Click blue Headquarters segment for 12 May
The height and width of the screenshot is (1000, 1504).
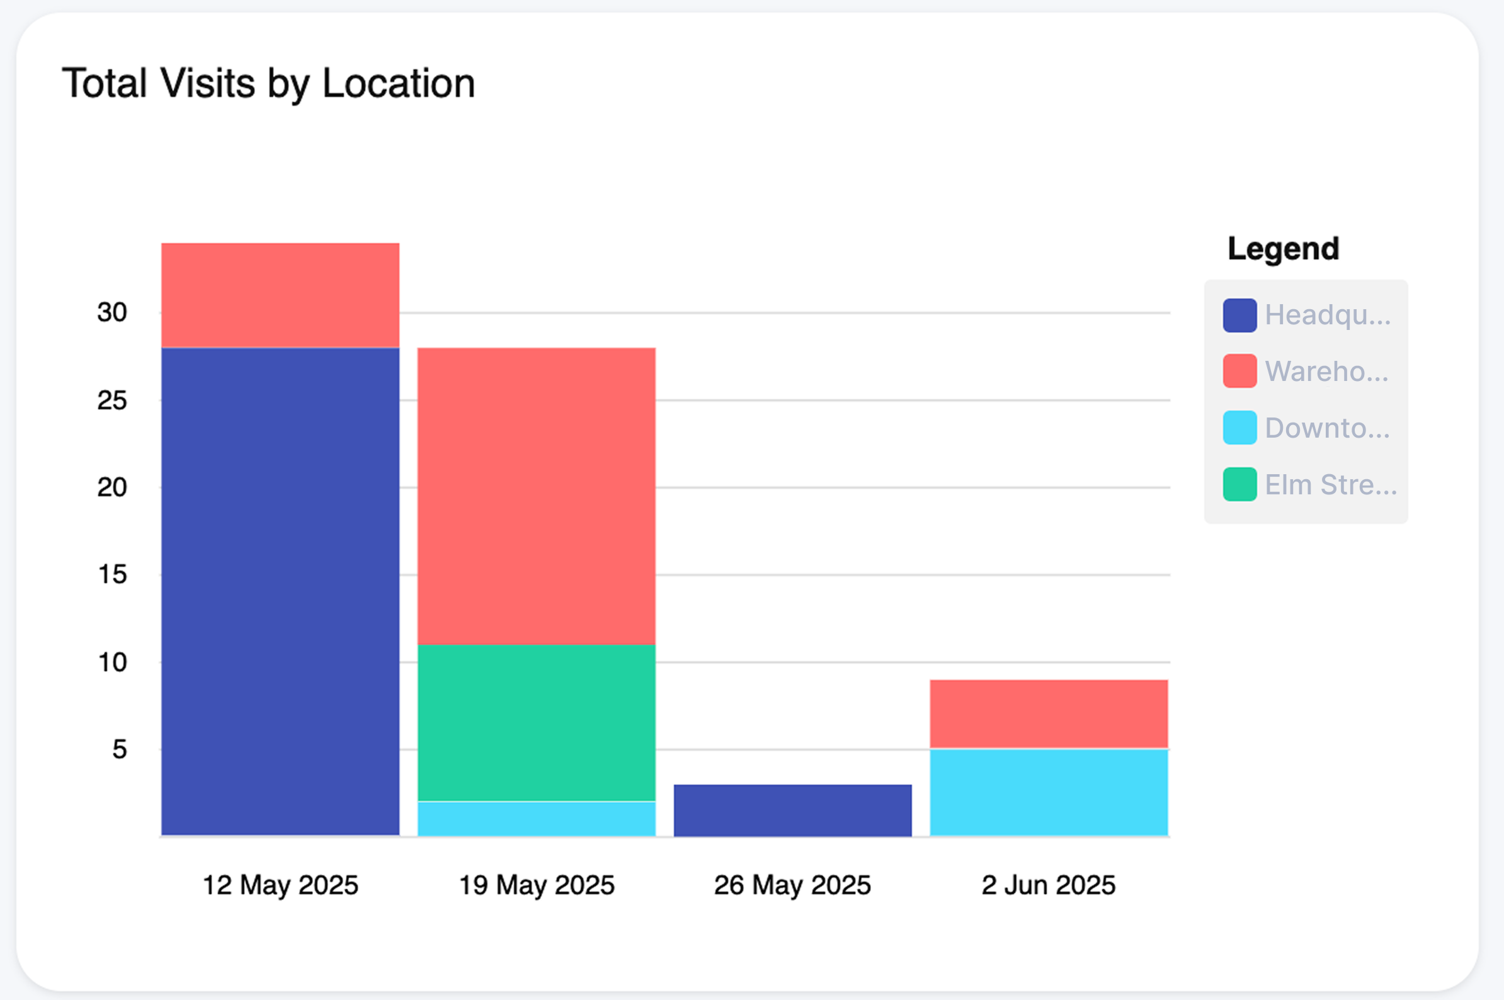point(280,591)
